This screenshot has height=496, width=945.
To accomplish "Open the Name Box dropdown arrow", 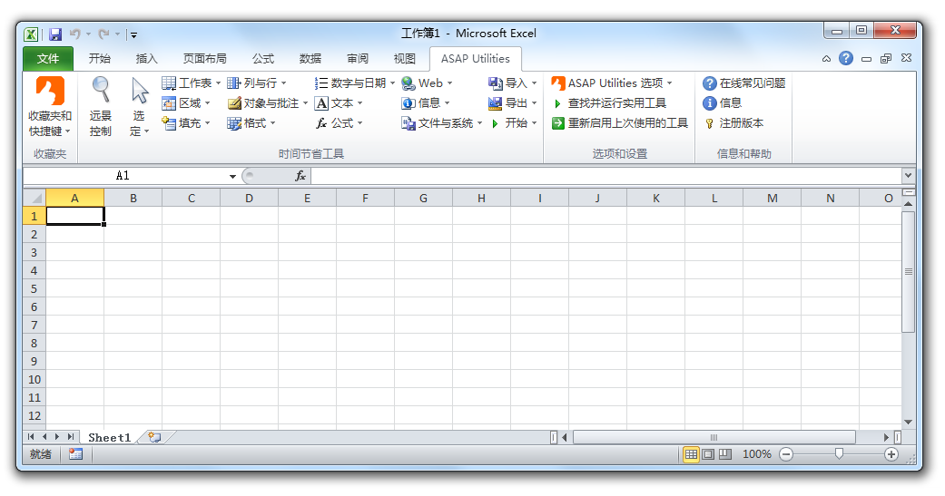I will pos(232,176).
